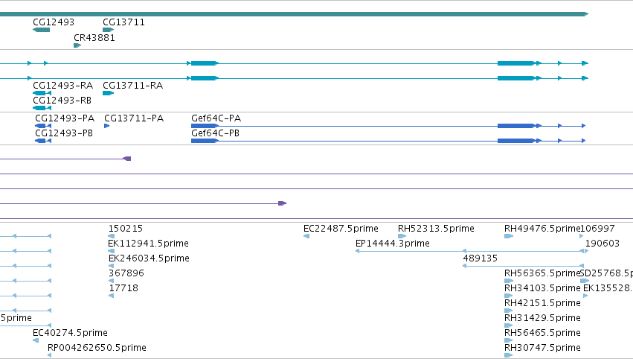Image resolution: width=633 pixels, height=359 pixels.
Task: Click the 106997 feature label
Action: click(597, 229)
